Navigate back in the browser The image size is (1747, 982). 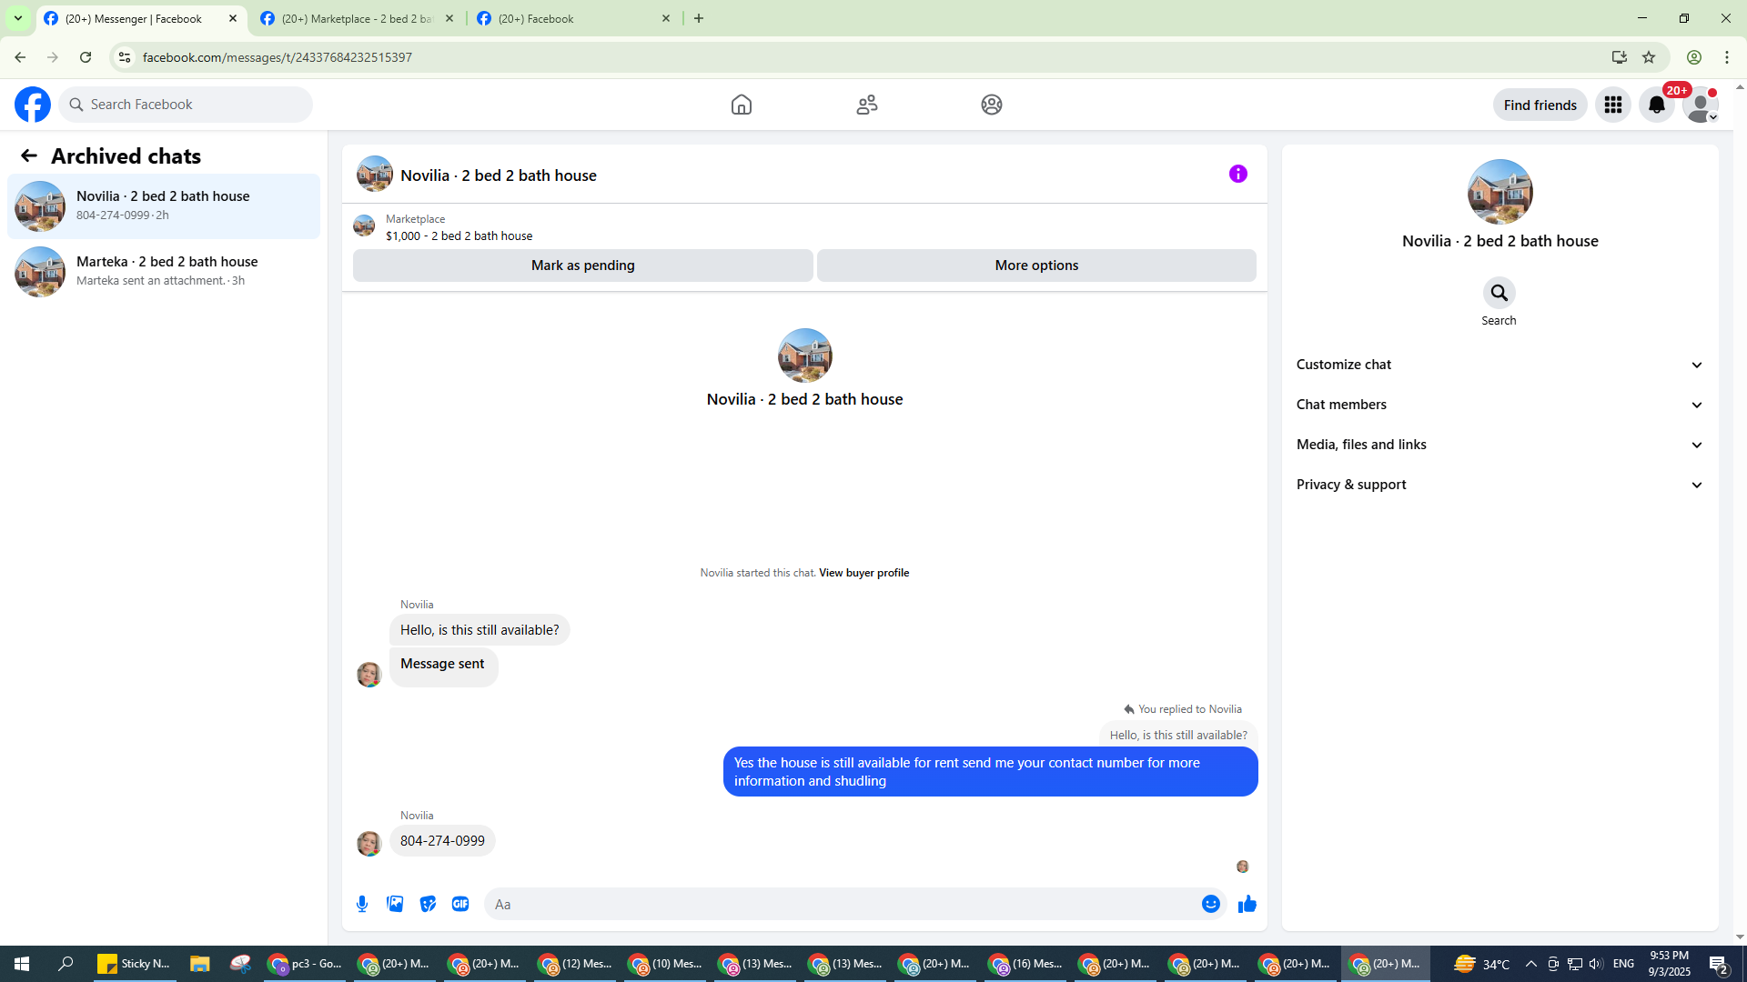click(20, 57)
